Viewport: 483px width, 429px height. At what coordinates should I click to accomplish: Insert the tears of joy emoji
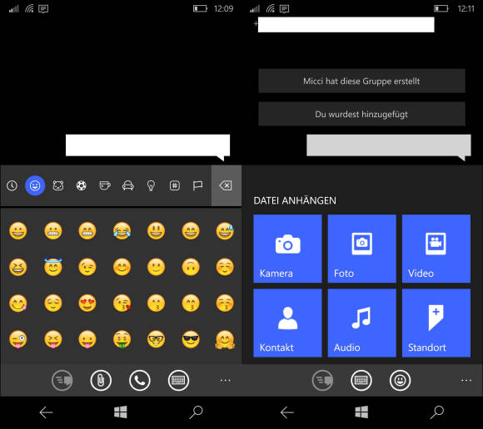(122, 230)
